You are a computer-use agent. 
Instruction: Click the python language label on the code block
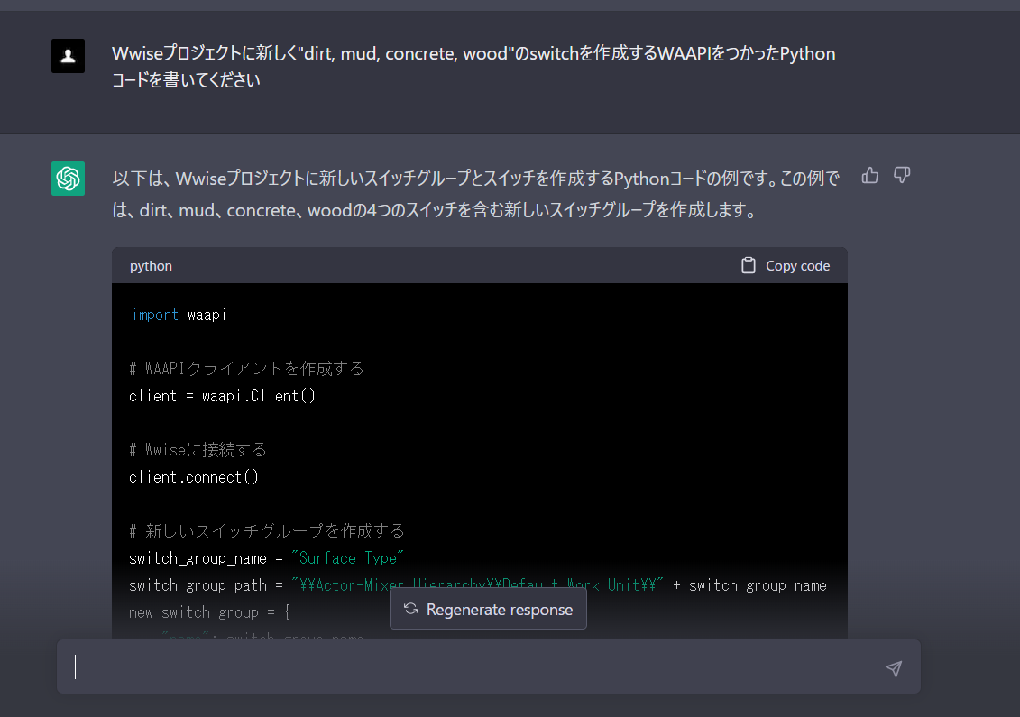[151, 265]
